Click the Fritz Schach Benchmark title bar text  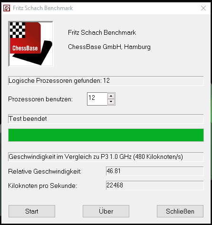click(43, 8)
